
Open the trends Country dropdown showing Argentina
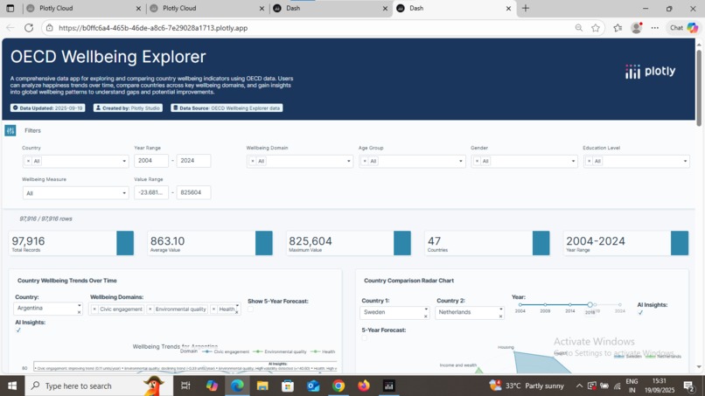48,309
